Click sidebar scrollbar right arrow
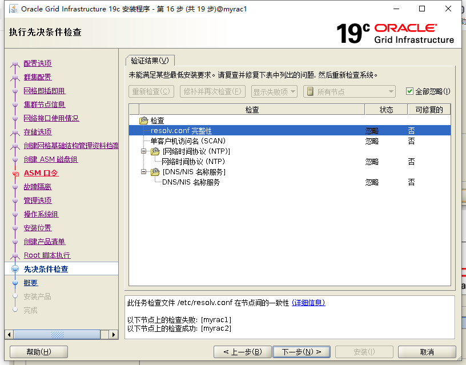Viewport: 466px width, 365px height. pyautogui.click(x=113, y=335)
